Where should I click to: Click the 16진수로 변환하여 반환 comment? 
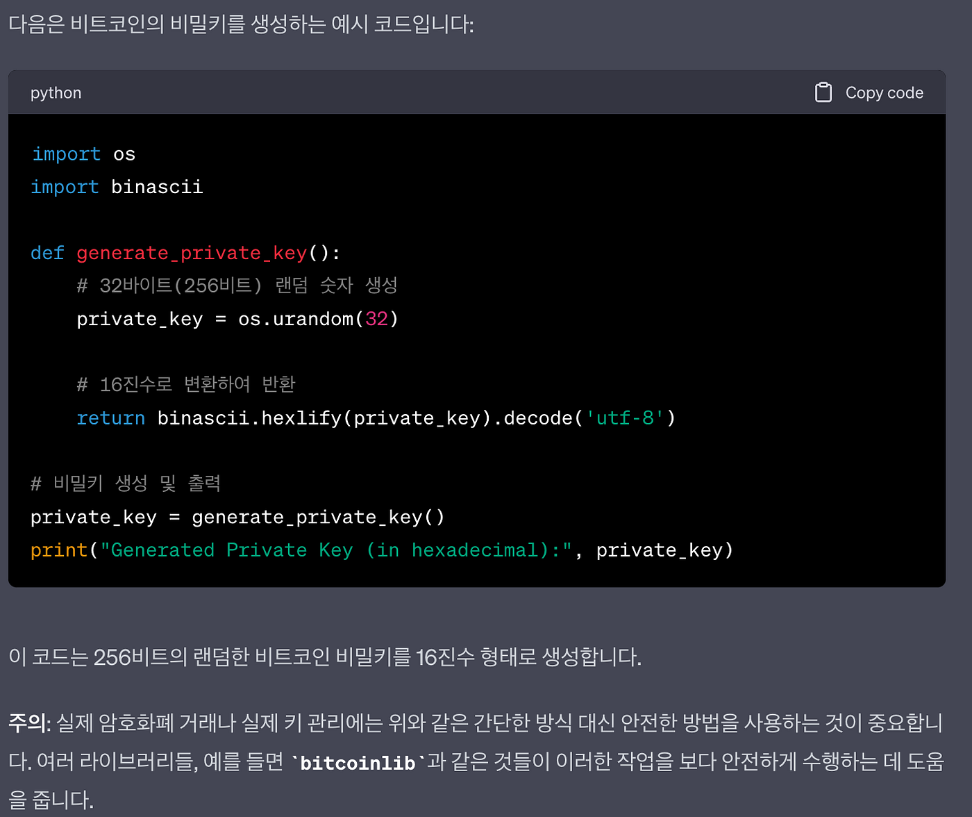(x=185, y=383)
